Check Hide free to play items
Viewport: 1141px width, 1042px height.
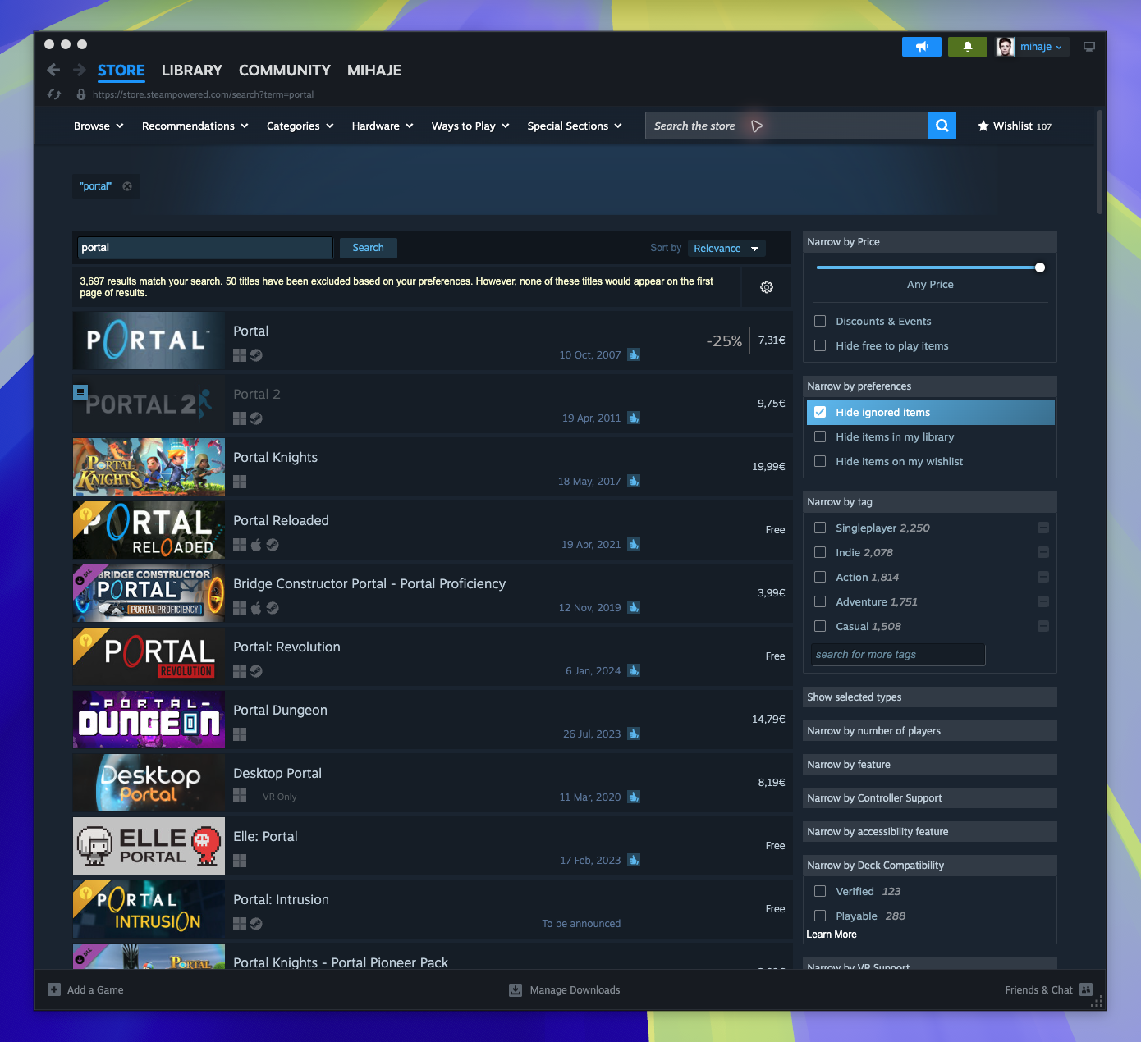pos(820,345)
